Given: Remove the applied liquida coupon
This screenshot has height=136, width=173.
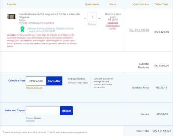Looking at the screenshot, I should click(30, 121).
